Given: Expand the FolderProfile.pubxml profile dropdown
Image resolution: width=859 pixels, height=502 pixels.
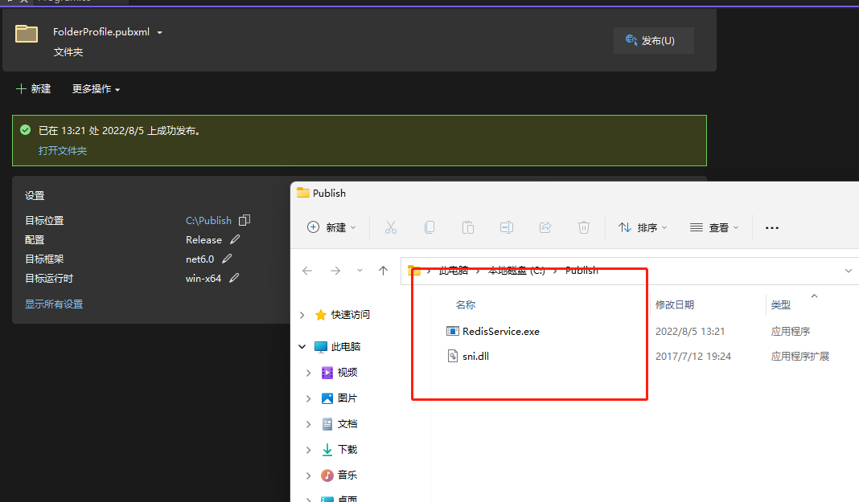Looking at the screenshot, I should click(x=159, y=32).
